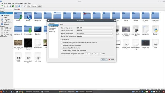165x93 pixels.
Task: Open Size of big icons dropdown
Action: (x=95, y=28)
